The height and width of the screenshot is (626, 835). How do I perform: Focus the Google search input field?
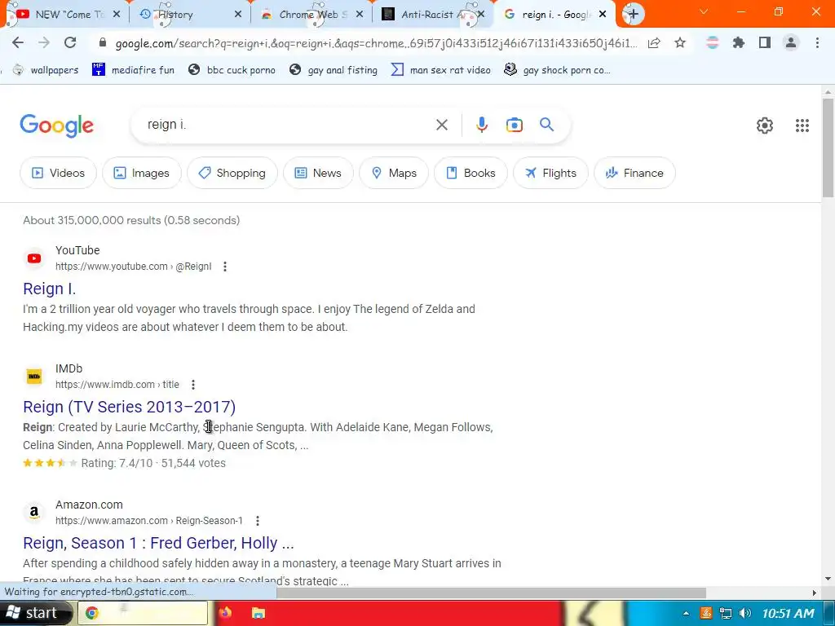coord(288,125)
